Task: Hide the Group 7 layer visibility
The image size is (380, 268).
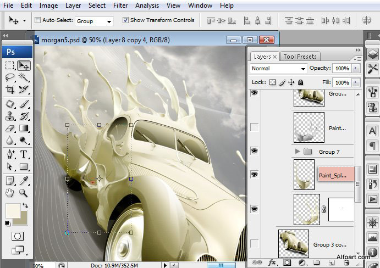Action: [x=254, y=151]
